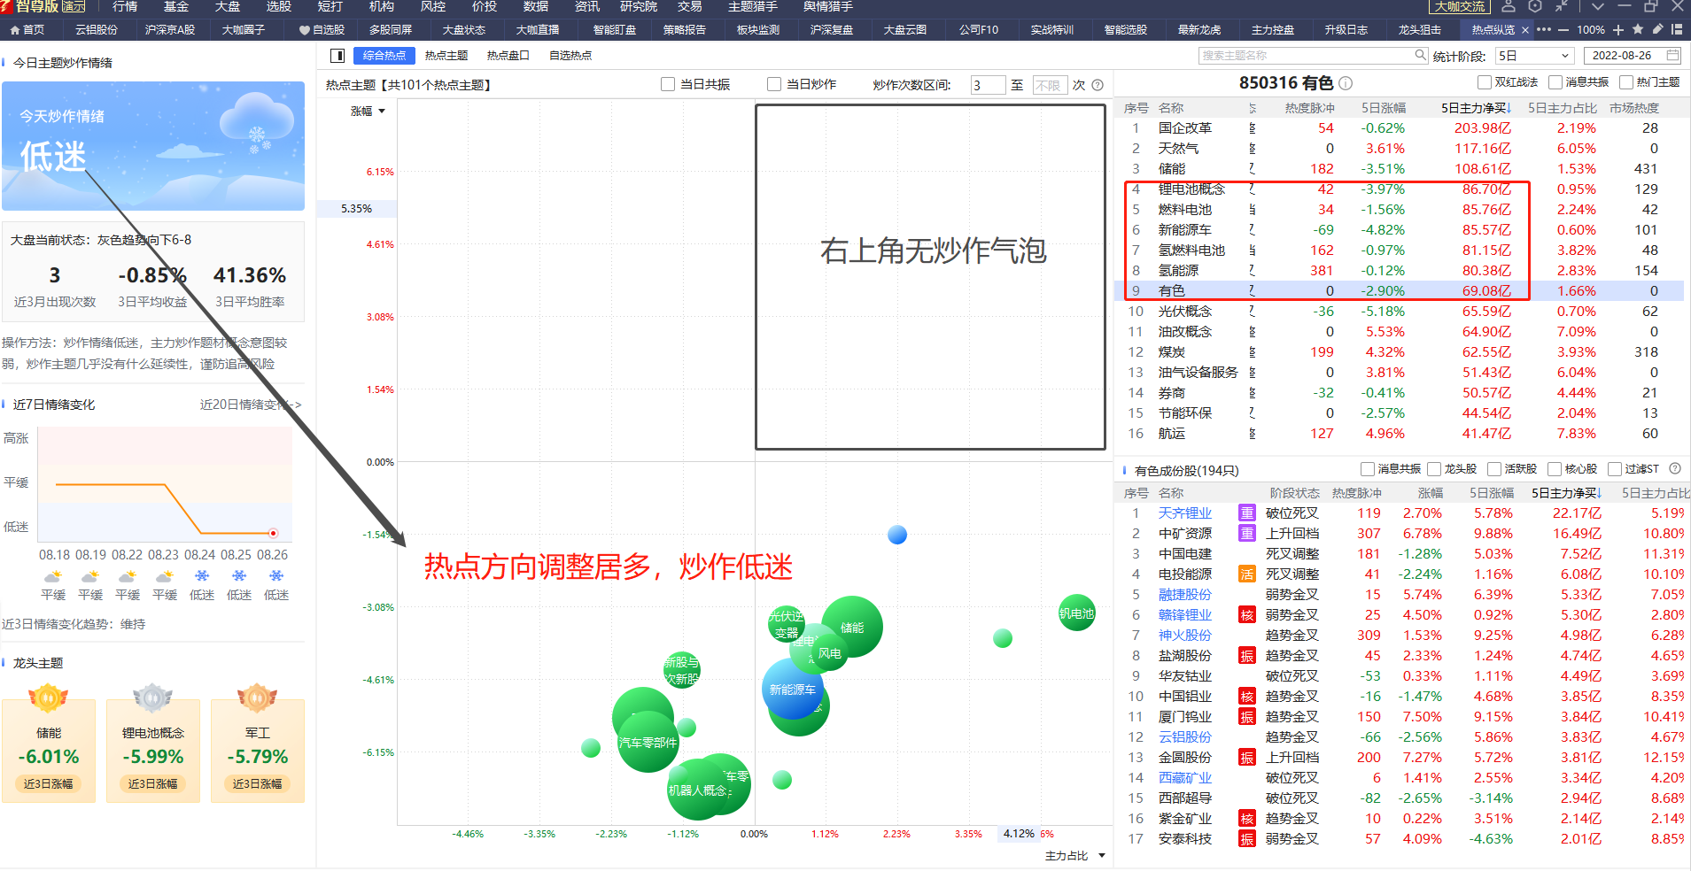
Task: Open the date picker 2022-08-26
Action: [1632, 56]
